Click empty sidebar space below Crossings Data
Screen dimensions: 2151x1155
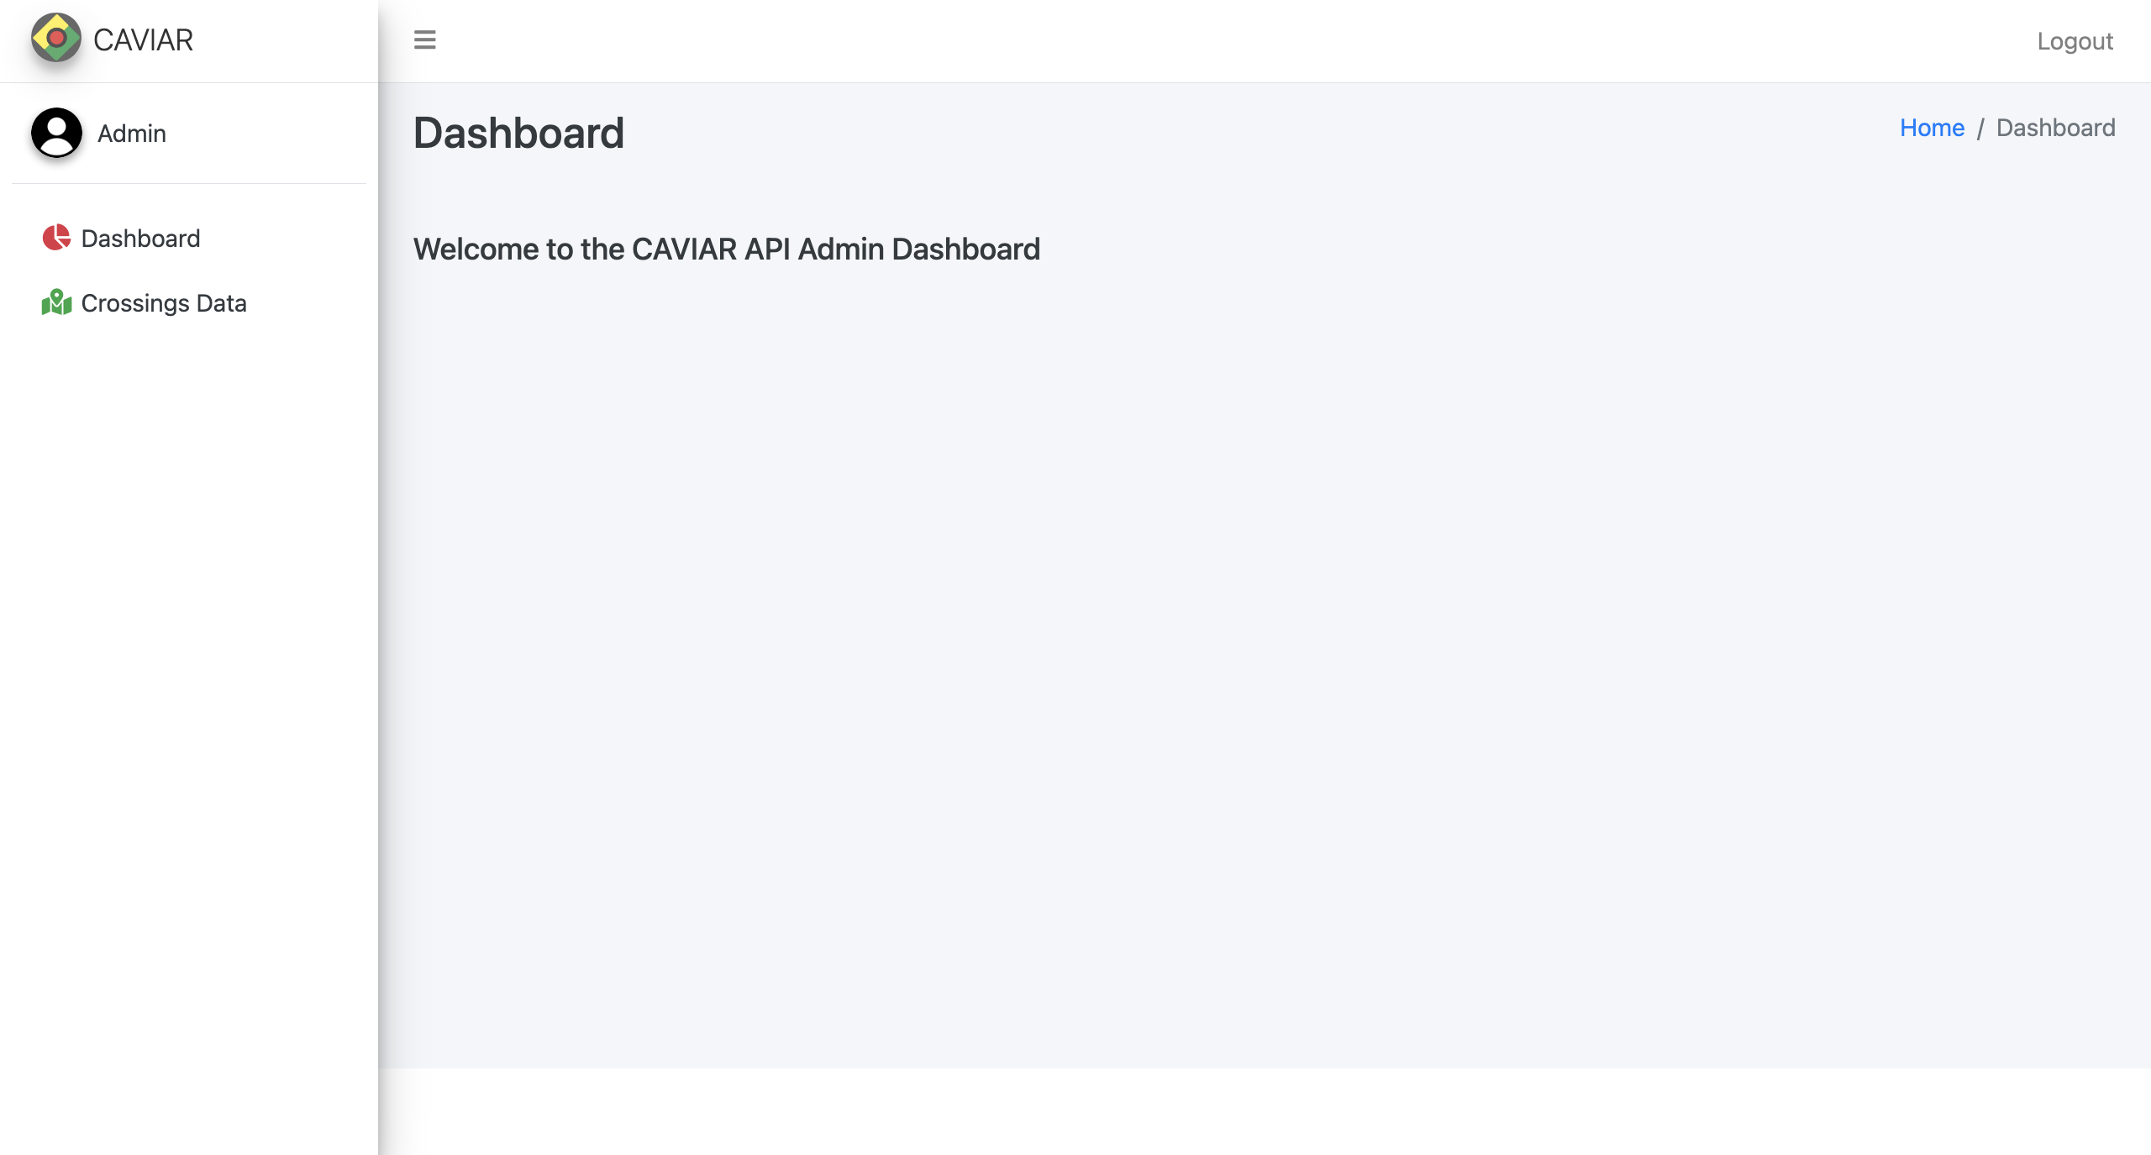189,714
